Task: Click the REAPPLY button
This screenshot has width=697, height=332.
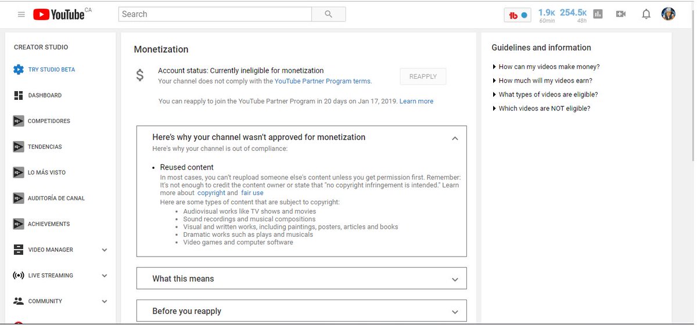Action: (423, 77)
